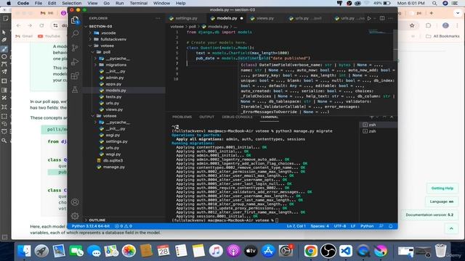Viewport: 465px width, 261px height.
Task: Open the OUTPUT panel tab
Action: coord(206,117)
